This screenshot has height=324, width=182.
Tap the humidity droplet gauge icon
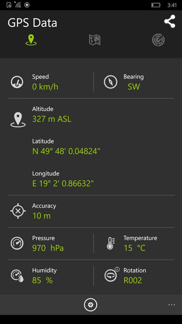coord(17,276)
